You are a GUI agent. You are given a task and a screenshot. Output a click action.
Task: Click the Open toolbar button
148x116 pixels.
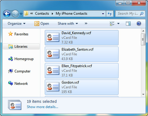(42, 24)
